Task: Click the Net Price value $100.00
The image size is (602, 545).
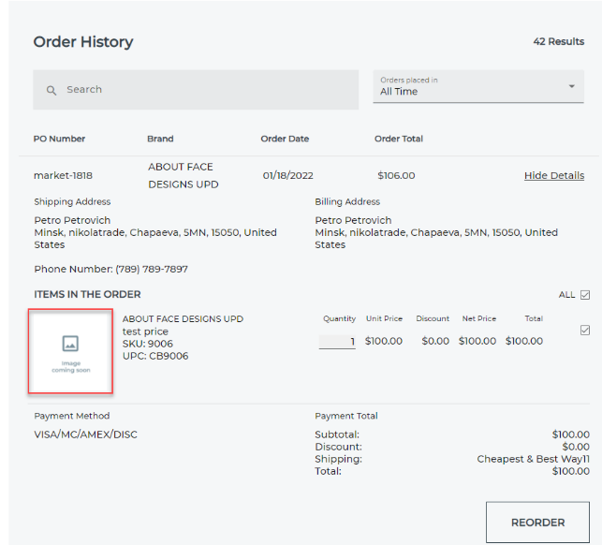Action: click(477, 341)
